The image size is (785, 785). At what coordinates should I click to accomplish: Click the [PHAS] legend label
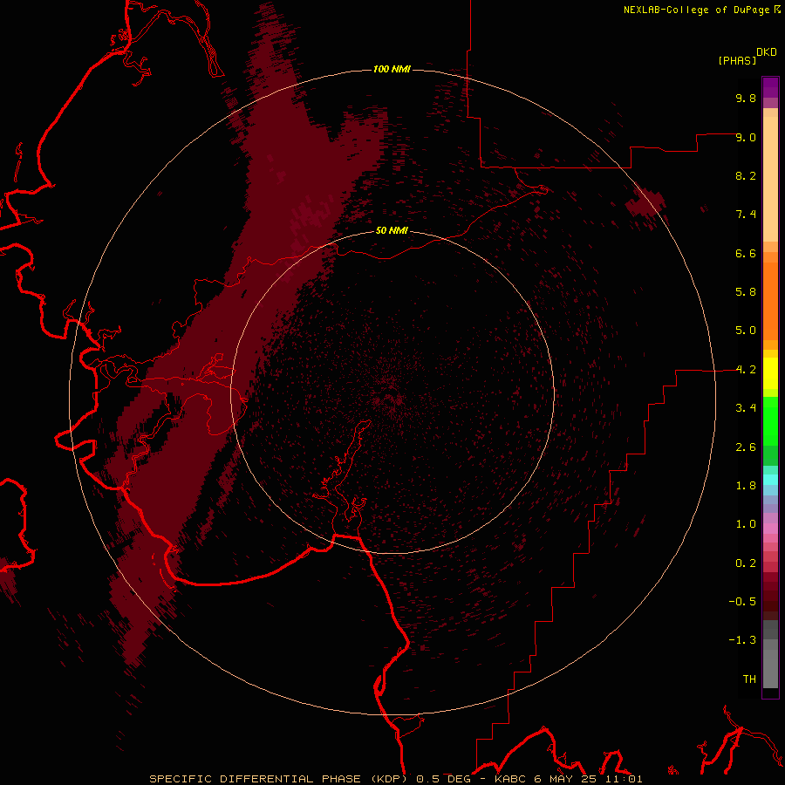pos(737,60)
